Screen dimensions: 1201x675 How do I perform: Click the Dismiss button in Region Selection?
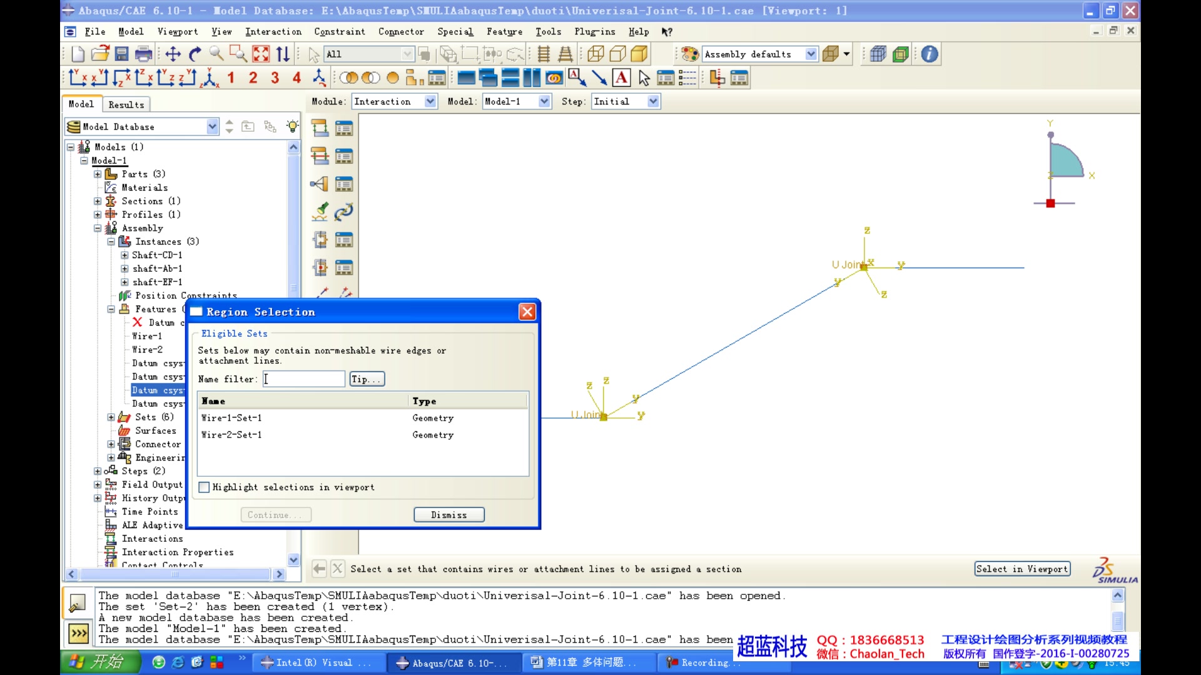click(448, 514)
